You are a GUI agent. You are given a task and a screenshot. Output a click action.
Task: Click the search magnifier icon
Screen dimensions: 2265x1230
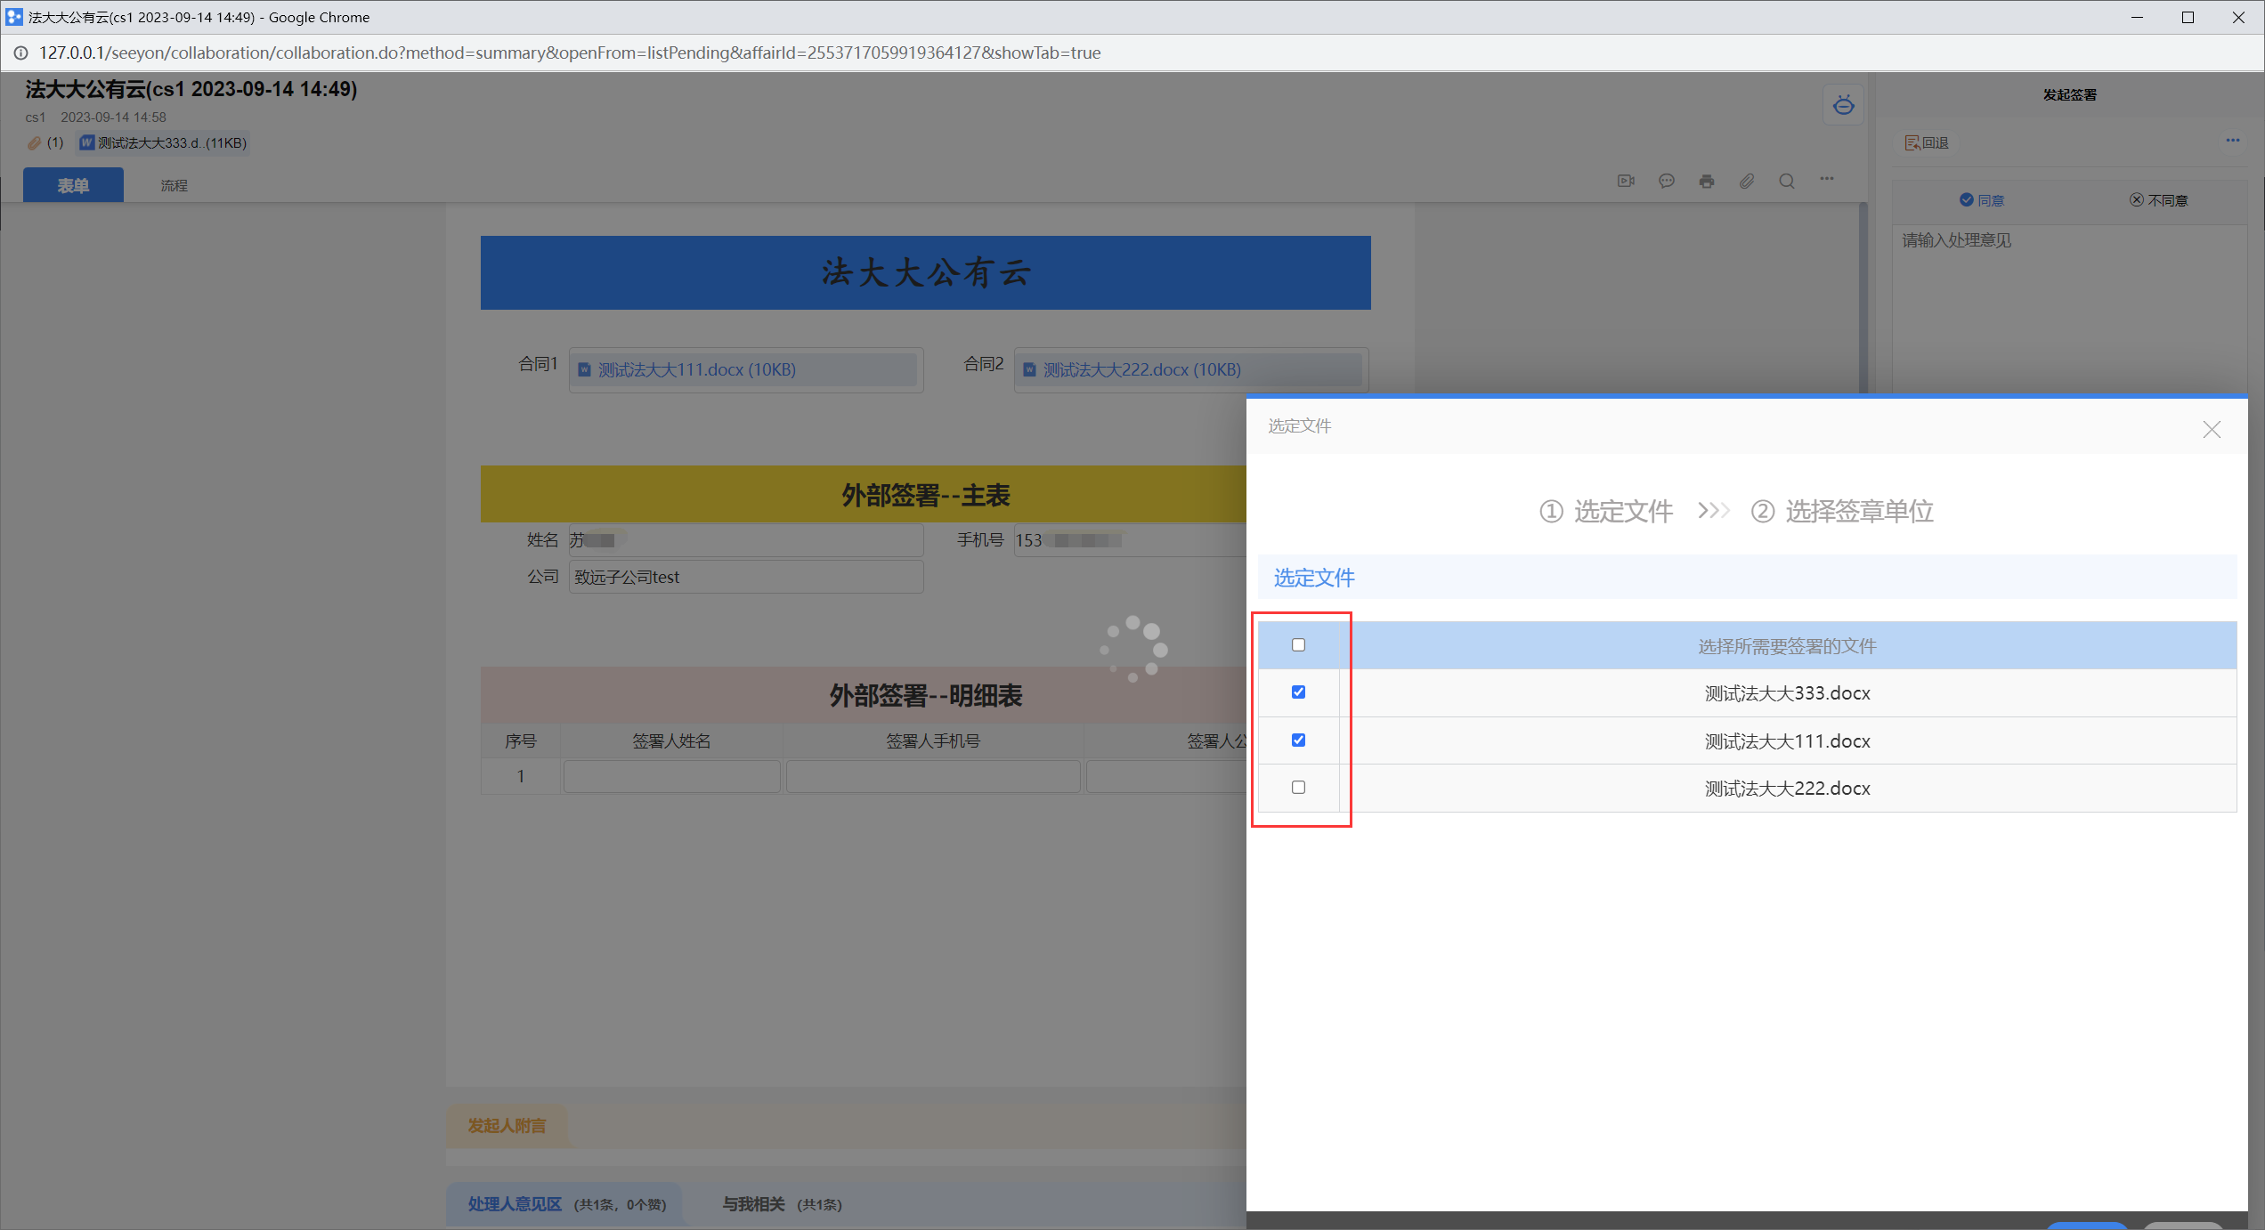(x=1787, y=182)
